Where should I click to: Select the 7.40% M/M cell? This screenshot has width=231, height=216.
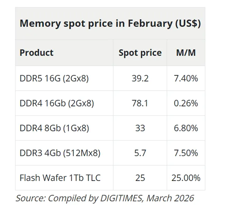[186, 78]
